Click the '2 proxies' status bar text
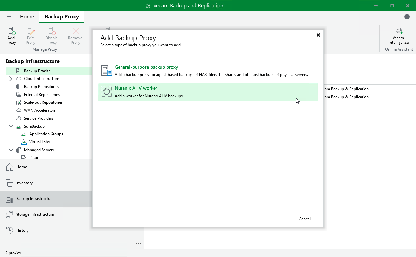This screenshot has width=416, height=257. (13, 253)
